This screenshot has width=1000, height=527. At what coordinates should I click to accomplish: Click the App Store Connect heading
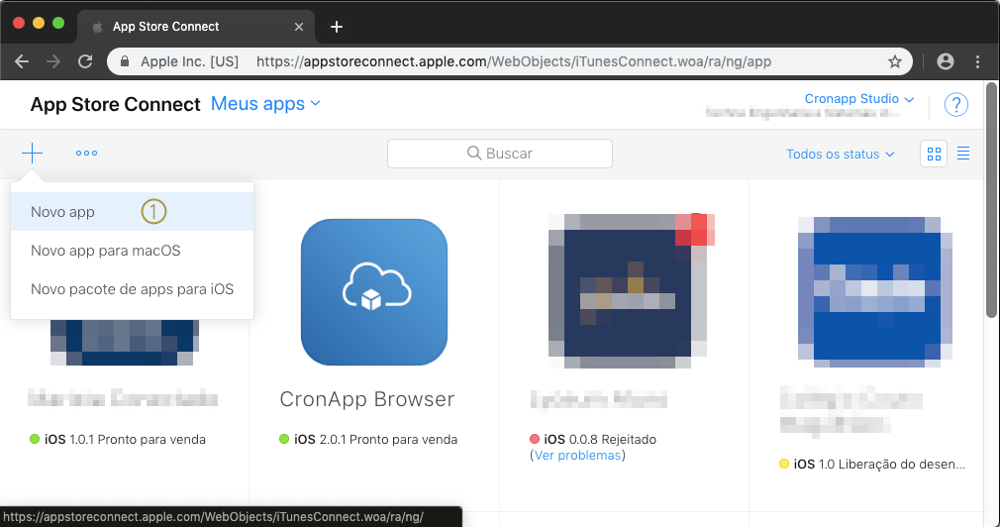(x=116, y=105)
